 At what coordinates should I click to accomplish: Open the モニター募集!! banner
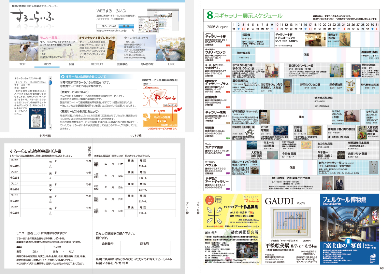click(57, 48)
